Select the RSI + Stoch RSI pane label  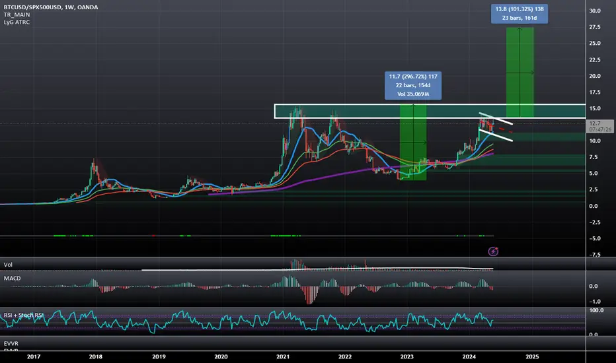click(x=24, y=315)
